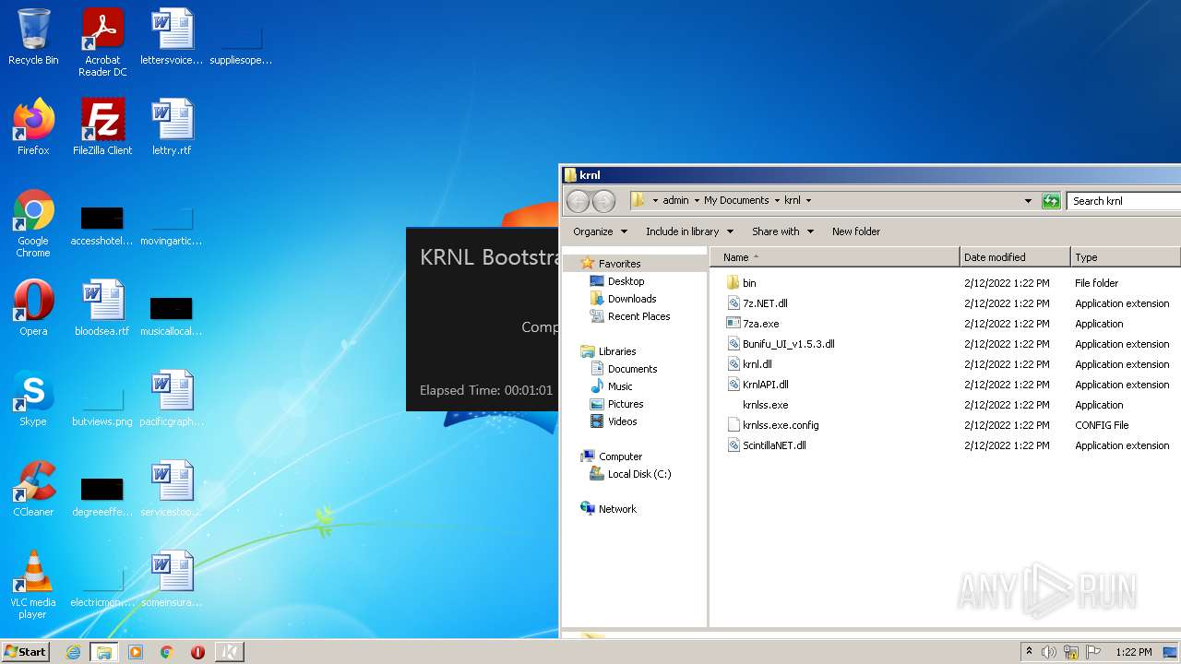Open CCleaner desktop shortcut

(33, 489)
